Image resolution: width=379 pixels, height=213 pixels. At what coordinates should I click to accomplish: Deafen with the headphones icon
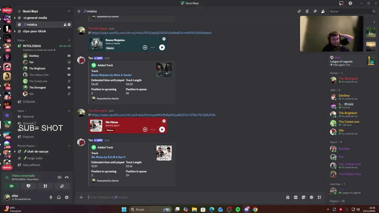tap(59, 197)
